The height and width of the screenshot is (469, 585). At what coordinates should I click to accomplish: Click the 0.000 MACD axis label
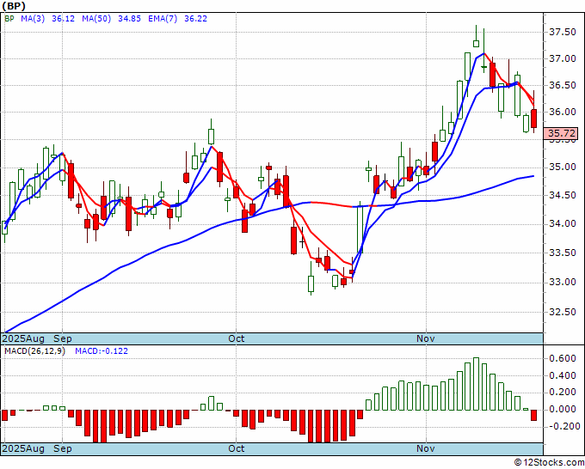[563, 410]
